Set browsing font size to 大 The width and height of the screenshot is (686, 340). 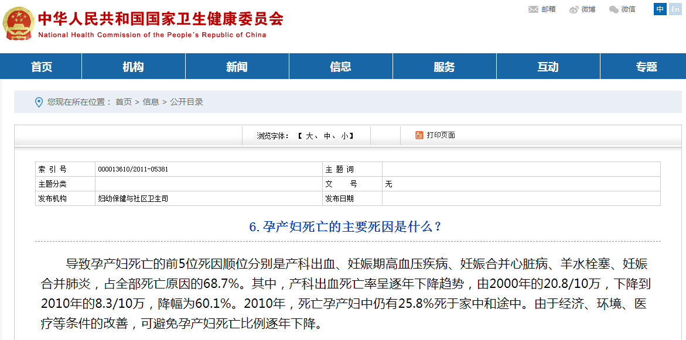click(x=309, y=136)
